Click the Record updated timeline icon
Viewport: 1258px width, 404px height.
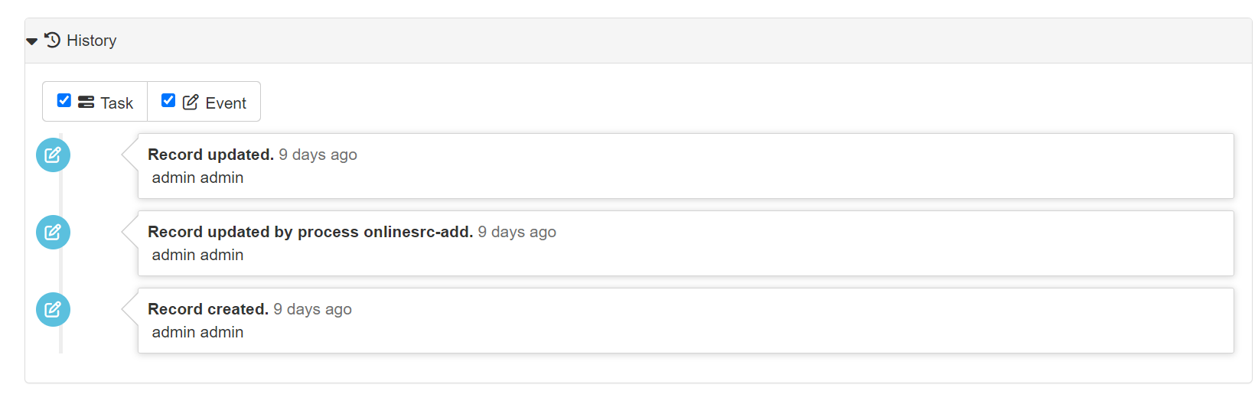tap(53, 155)
